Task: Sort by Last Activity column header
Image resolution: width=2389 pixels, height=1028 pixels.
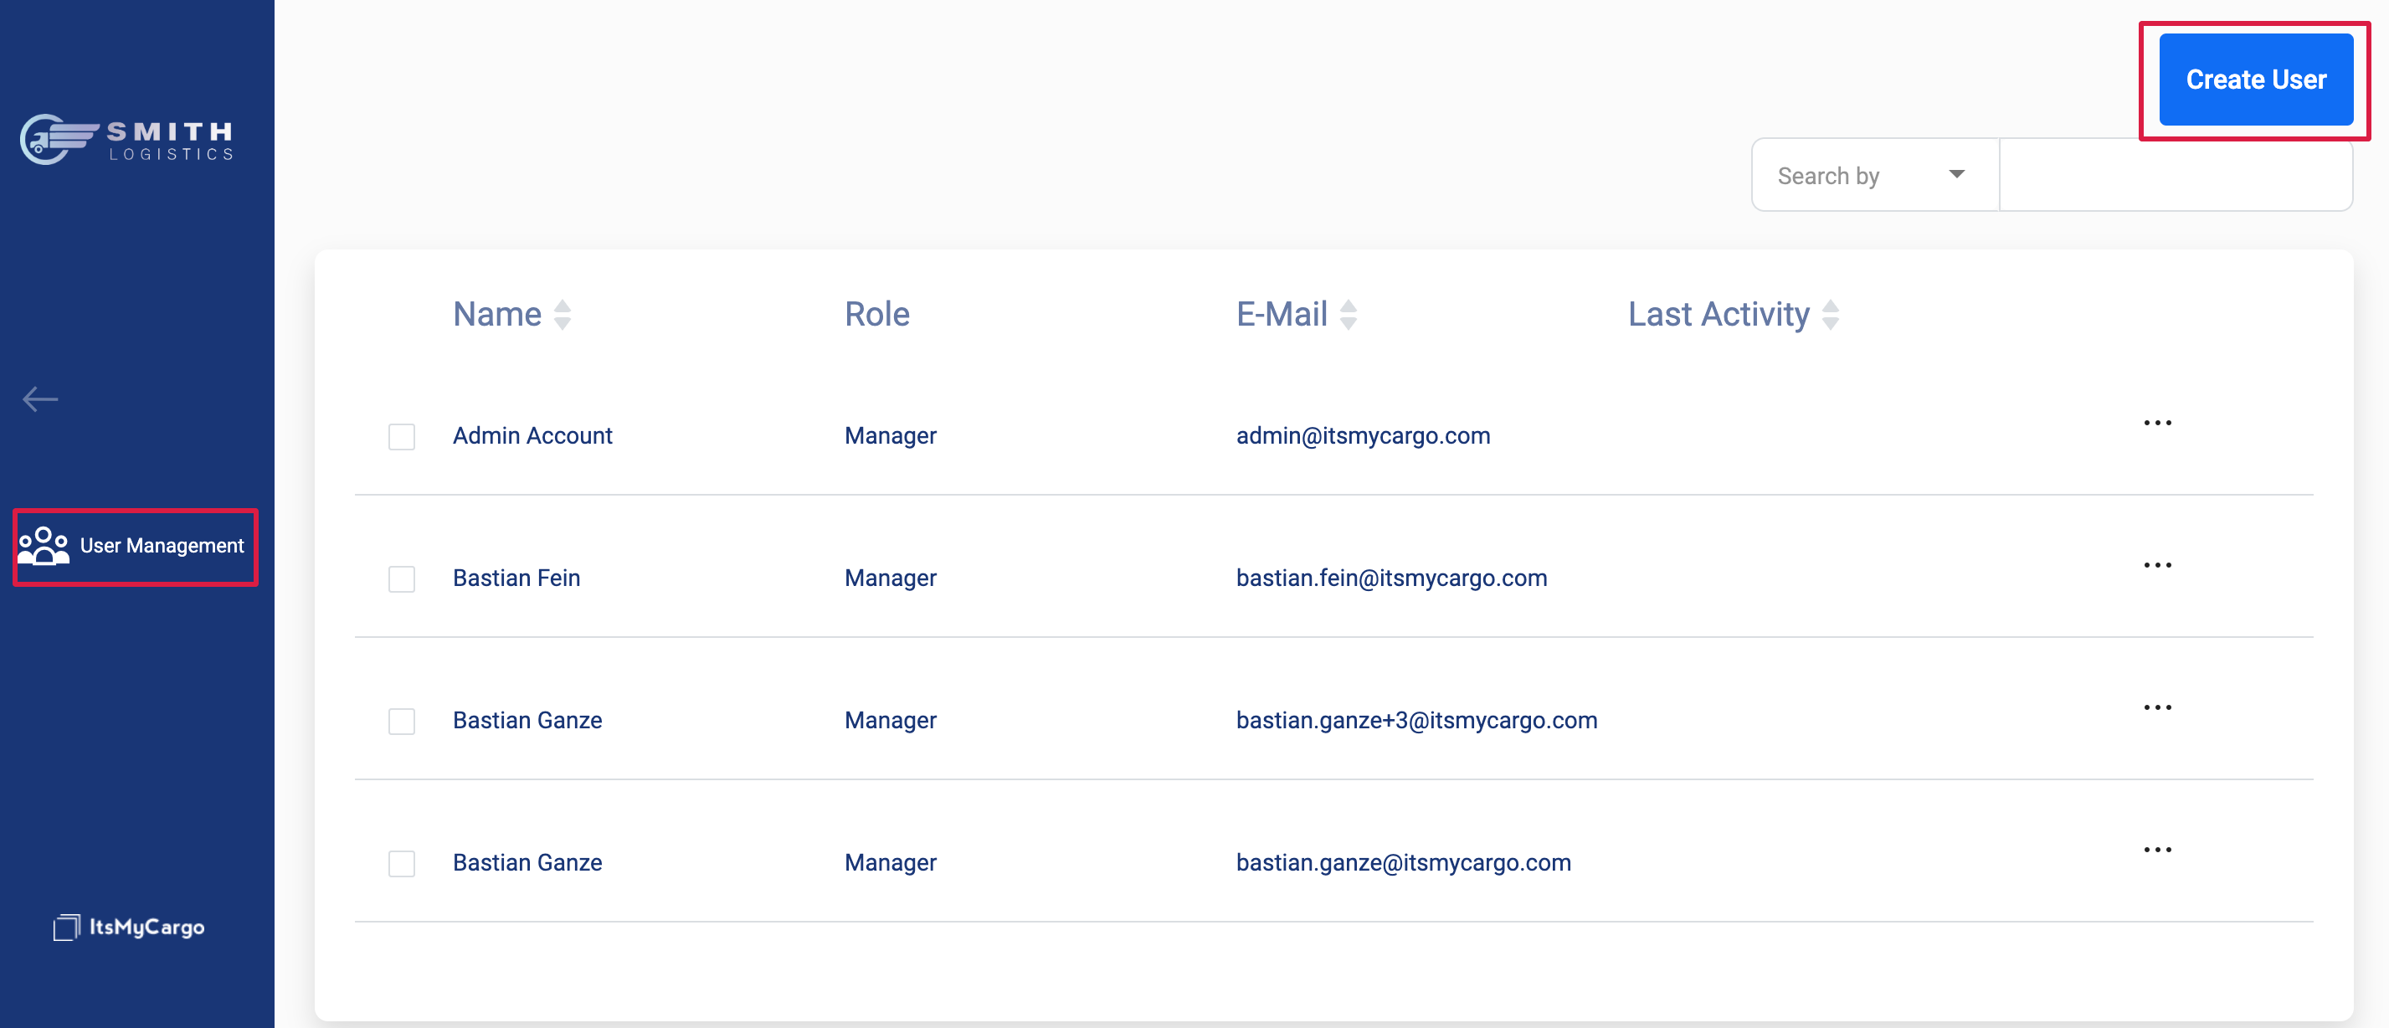Action: point(1719,315)
